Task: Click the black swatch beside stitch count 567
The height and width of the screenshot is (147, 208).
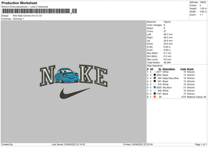Action: (x=155, y=81)
